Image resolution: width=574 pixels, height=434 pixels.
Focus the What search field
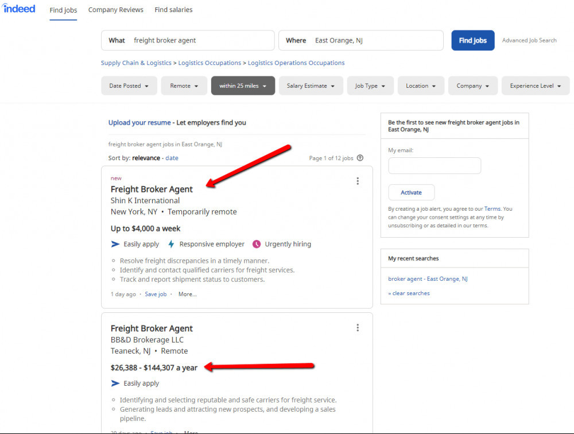point(188,40)
